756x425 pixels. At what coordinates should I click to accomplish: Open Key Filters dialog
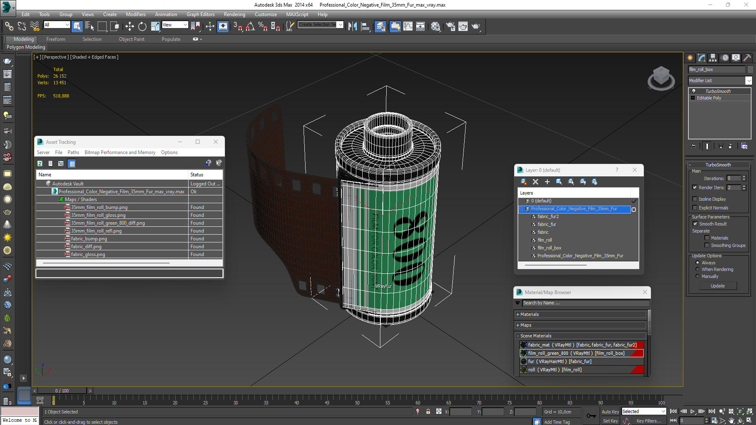649,421
